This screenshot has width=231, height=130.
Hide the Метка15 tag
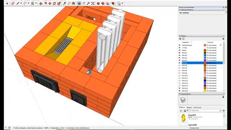click(179, 88)
